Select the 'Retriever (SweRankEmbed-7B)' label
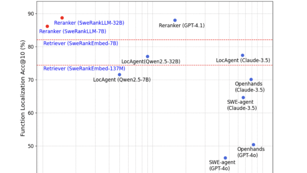 [x=80, y=43]
